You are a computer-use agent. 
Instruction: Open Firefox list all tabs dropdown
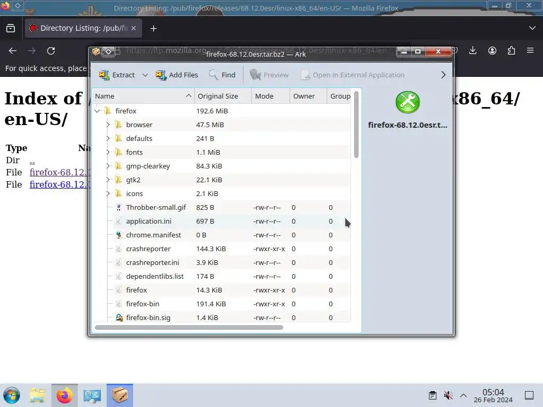coord(532,29)
